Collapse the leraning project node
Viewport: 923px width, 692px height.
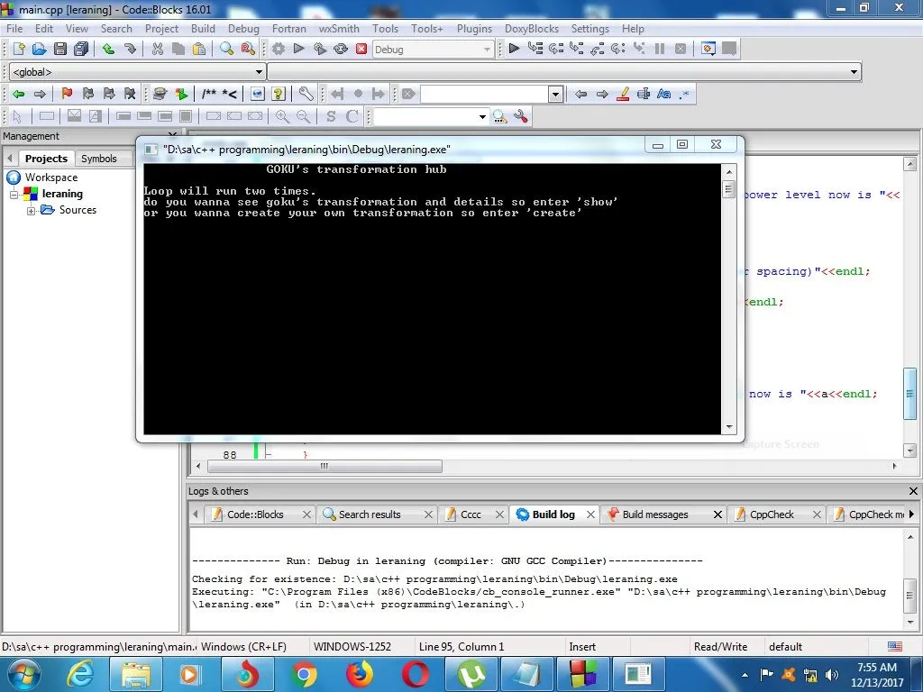coord(14,195)
